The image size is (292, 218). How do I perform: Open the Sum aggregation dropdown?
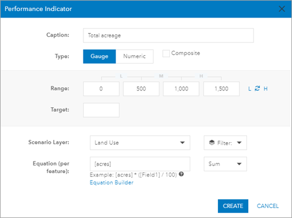[225, 164]
